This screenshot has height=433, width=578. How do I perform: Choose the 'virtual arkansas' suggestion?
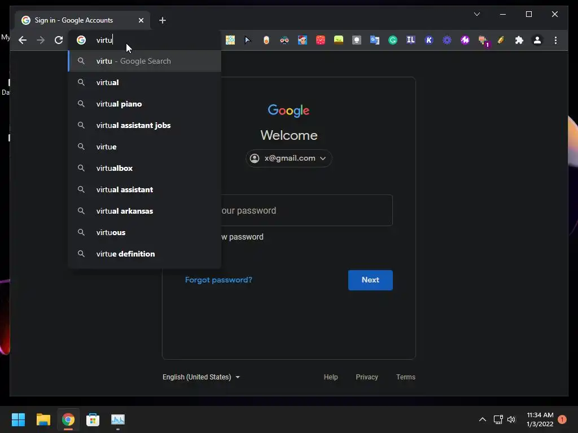click(x=144, y=211)
